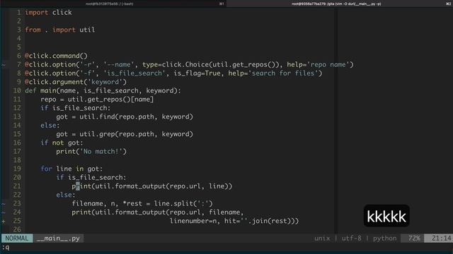Viewport: 453px width, 254px height.
Task: Click 'for line in got:' on line 19
Action: point(71,169)
